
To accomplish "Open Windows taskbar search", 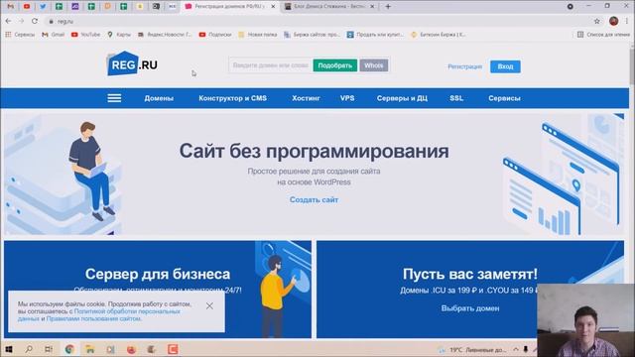I will coord(29,349).
